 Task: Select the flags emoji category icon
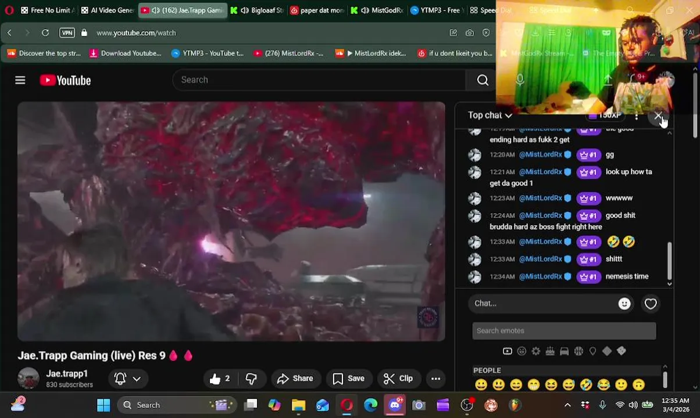click(621, 351)
